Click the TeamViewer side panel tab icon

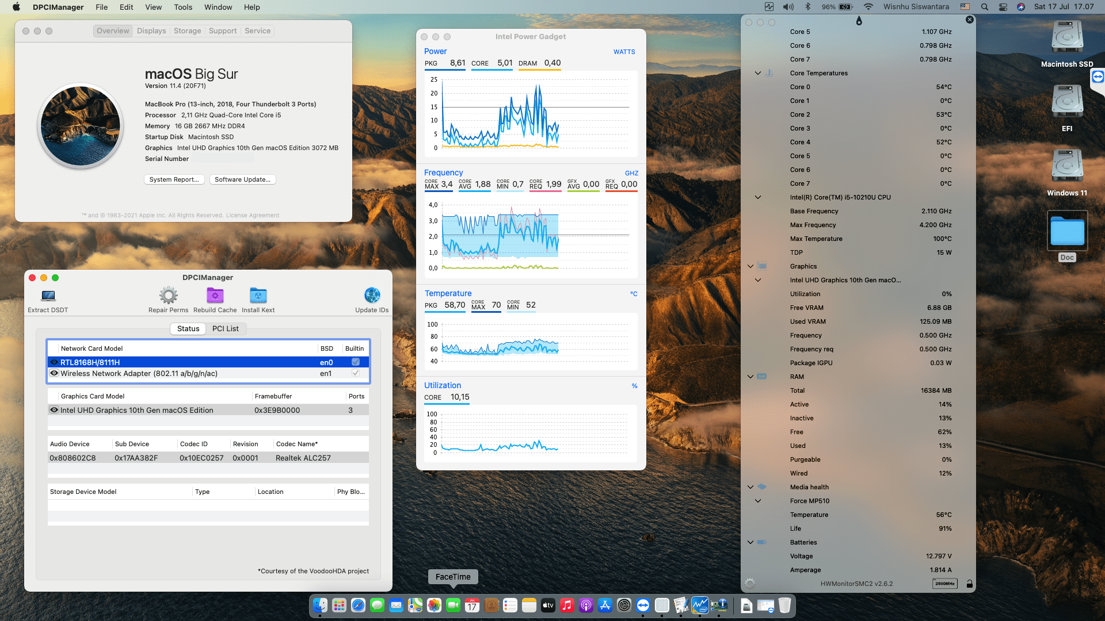click(x=1098, y=77)
